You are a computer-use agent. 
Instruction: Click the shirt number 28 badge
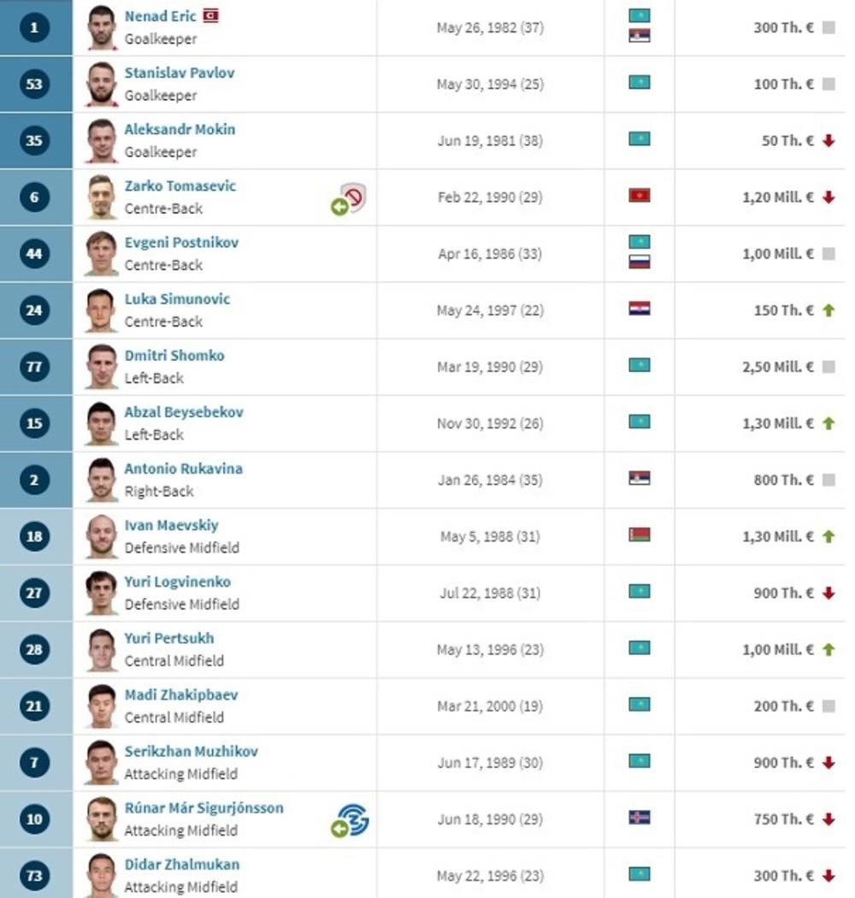(x=34, y=650)
